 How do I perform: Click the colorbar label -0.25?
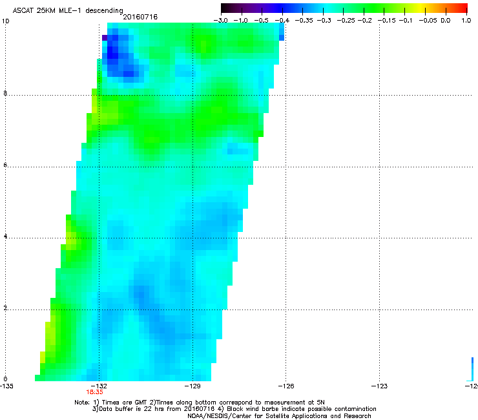(346, 21)
